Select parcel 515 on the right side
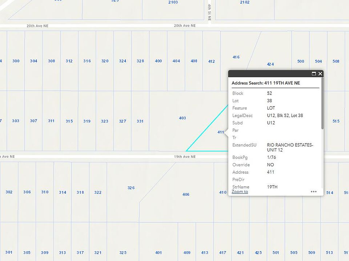This screenshot has width=349, height=261. [x=335, y=121]
